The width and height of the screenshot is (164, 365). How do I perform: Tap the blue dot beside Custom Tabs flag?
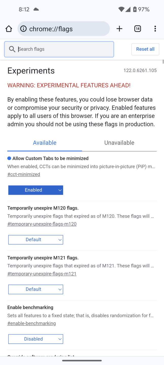point(9,158)
